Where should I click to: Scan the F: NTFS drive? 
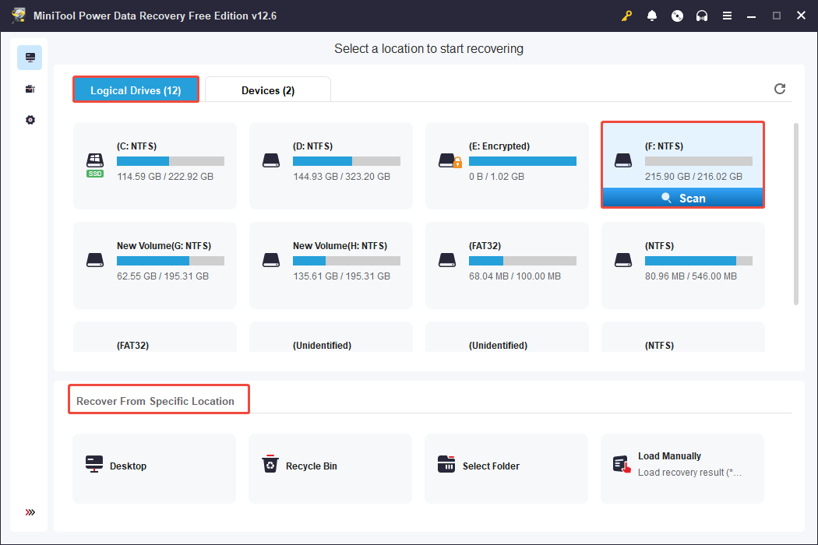pos(682,198)
